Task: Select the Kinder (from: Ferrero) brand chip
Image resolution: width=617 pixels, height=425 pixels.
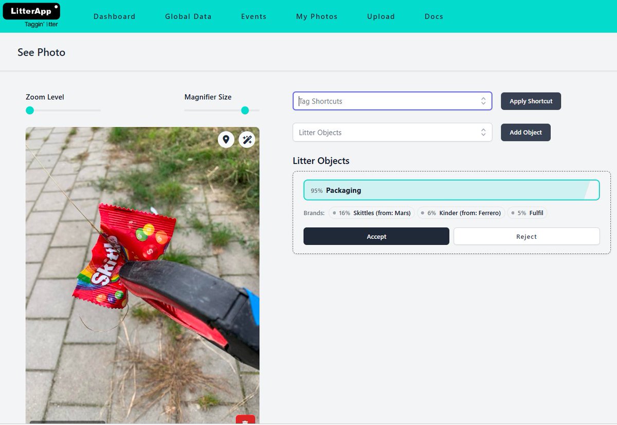Action: pyautogui.click(x=461, y=213)
